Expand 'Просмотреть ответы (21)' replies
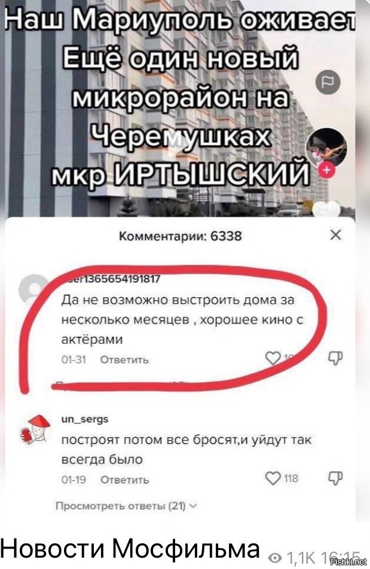Screen dimensions: 370x569 [x=126, y=506]
